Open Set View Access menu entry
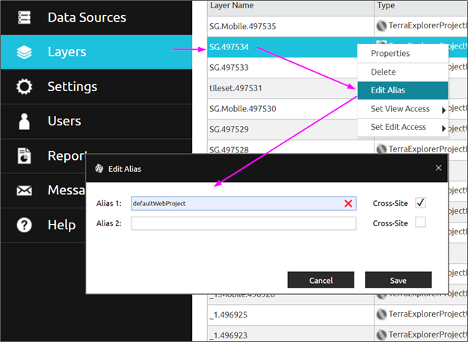 (x=403, y=109)
